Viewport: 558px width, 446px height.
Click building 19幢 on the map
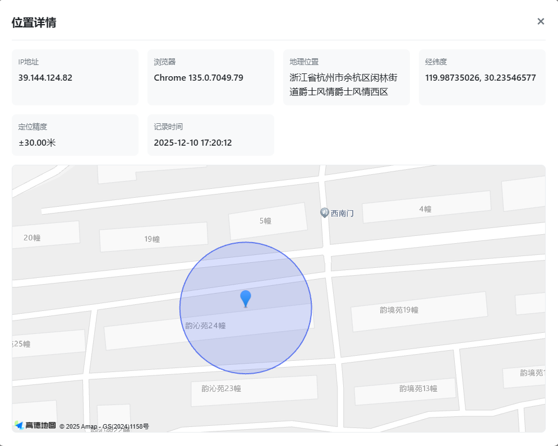point(152,239)
